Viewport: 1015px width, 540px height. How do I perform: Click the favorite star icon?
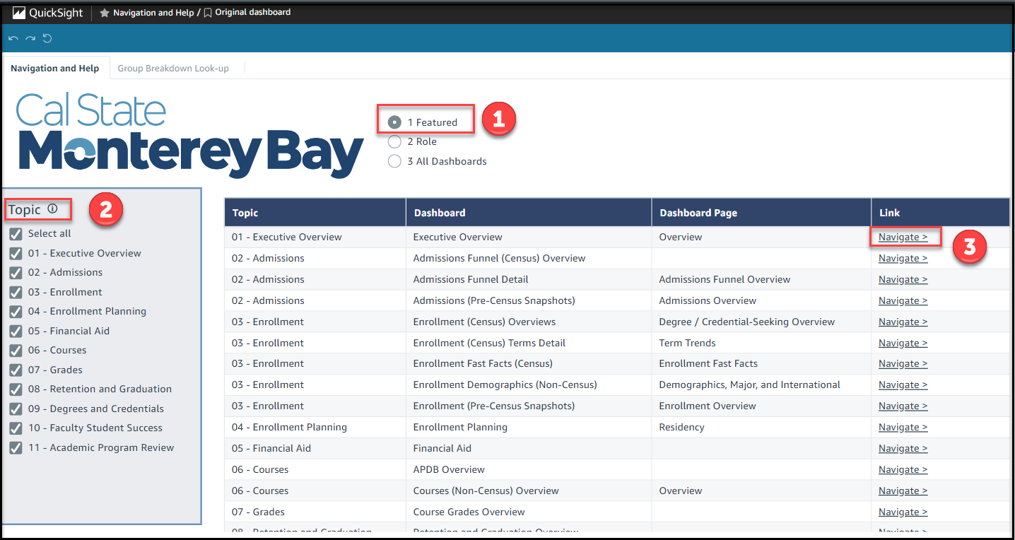105,13
